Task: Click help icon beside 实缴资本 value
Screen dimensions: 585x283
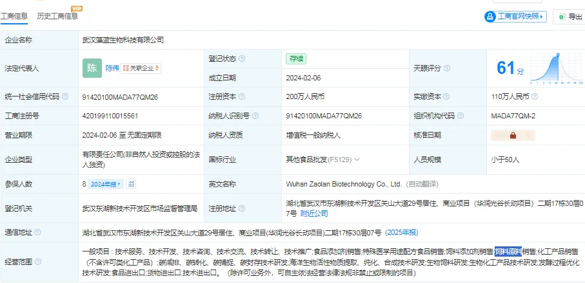Action: click(535, 96)
